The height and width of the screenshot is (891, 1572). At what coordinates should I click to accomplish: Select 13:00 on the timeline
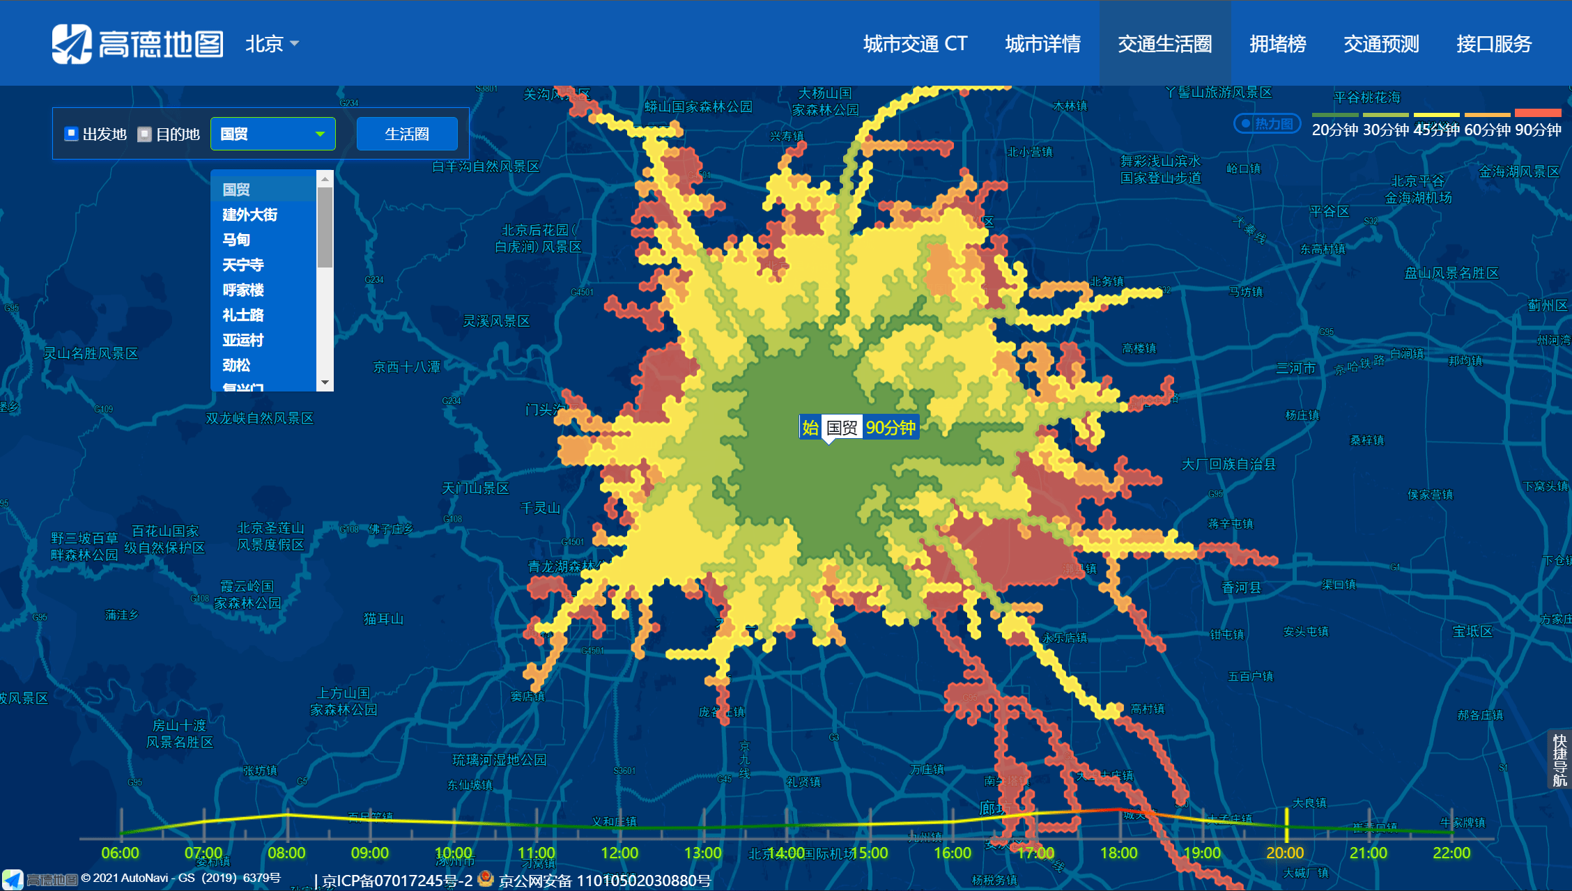703,853
